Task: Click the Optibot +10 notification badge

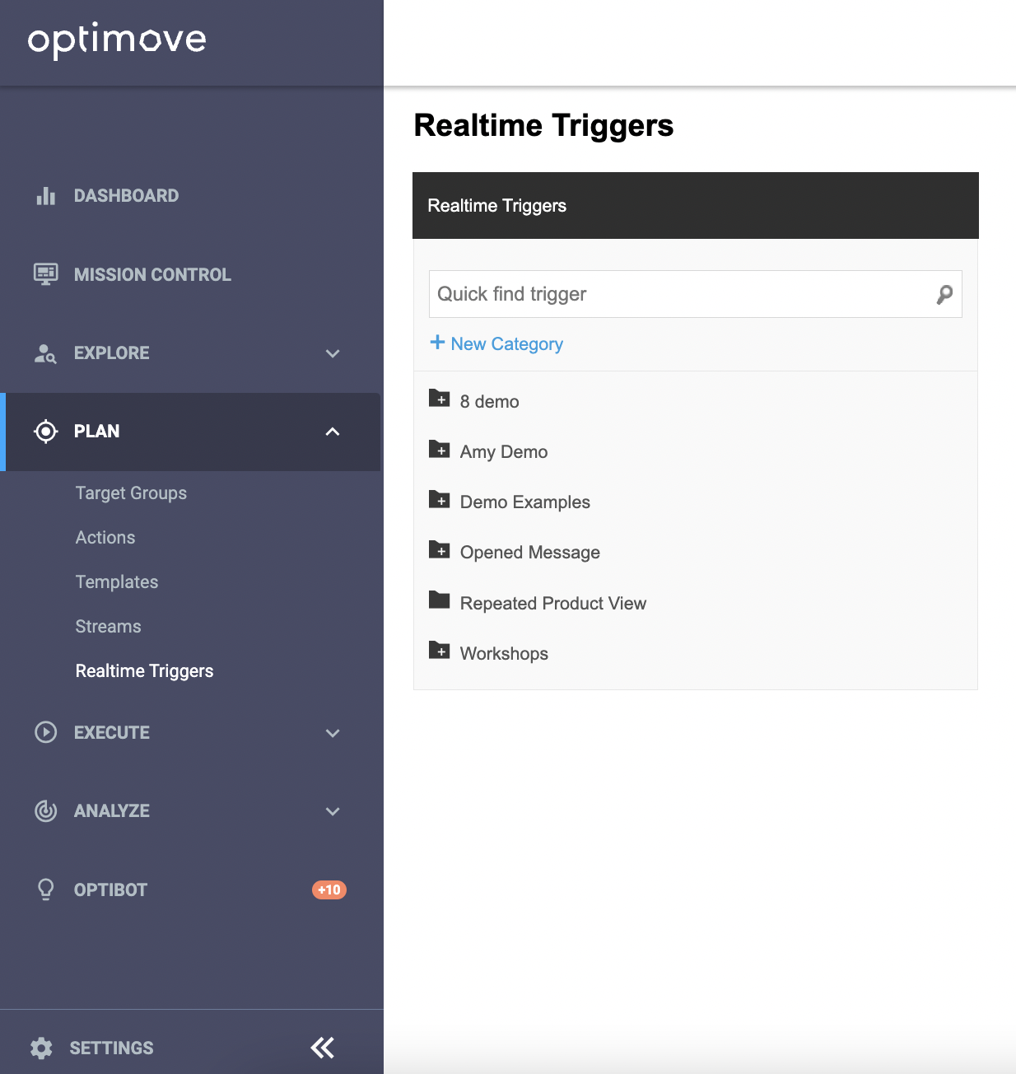Action: 329,890
